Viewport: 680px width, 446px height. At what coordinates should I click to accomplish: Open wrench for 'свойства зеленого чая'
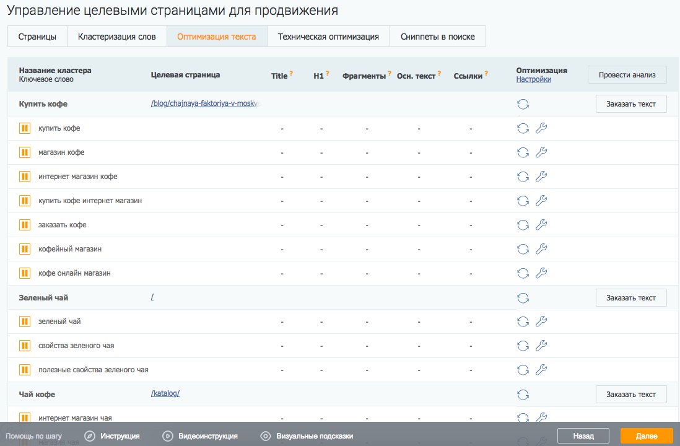541,346
